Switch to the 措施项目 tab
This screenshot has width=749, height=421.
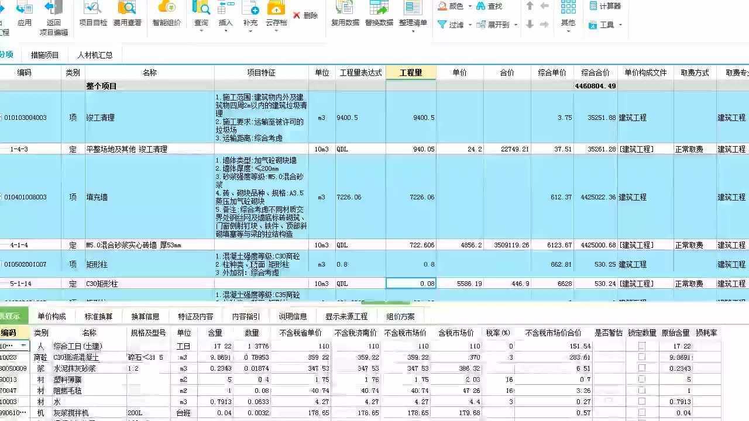[x=45, y=55]
